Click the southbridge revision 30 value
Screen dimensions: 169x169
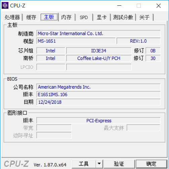coord(153,58)
